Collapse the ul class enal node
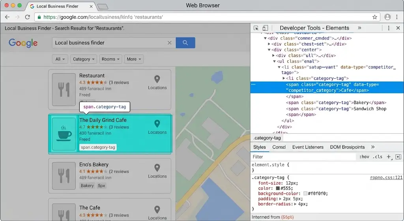Screen dimensions: 404x221 click(x=275, y=61)
